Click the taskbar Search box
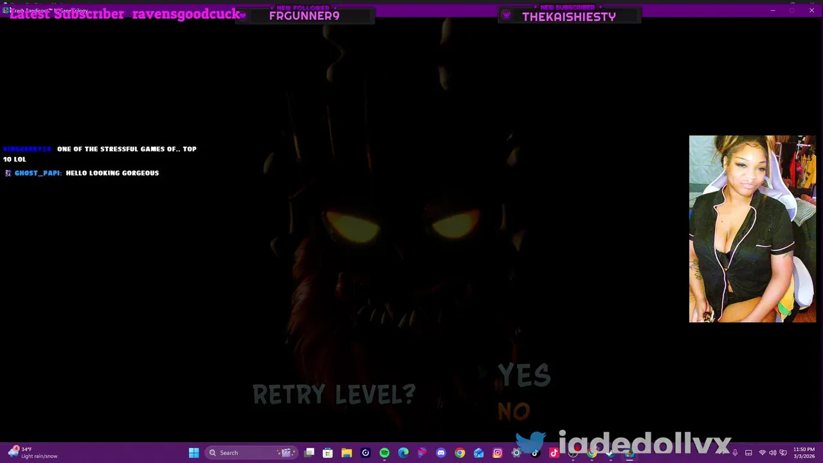Screen dimensions: 823x463 (x=252, y=453)
